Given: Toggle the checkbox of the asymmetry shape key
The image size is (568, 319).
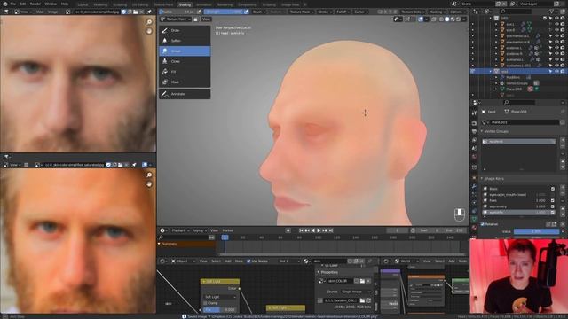Looking at the screenshot, I should 553,206.
